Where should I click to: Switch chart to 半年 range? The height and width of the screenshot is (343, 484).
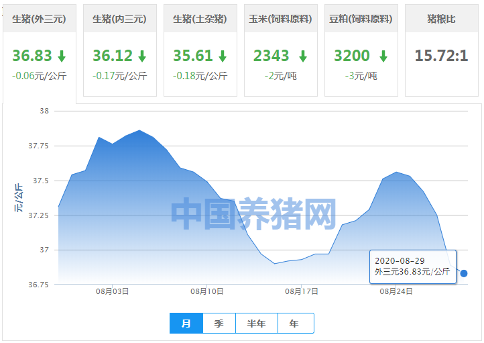(256, 324)
